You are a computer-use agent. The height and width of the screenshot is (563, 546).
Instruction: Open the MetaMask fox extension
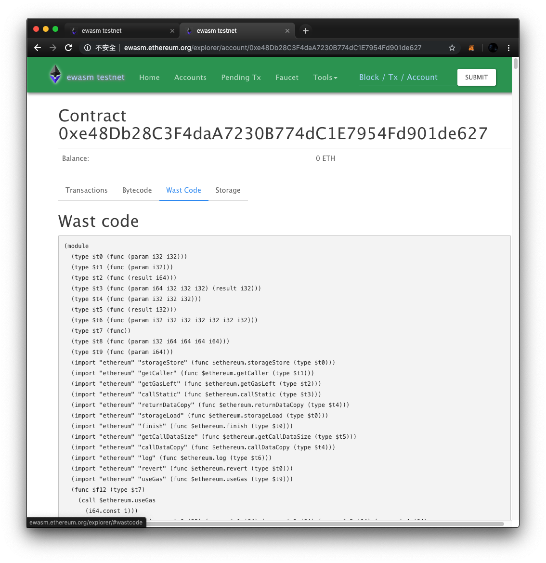[x=471, y=48]
